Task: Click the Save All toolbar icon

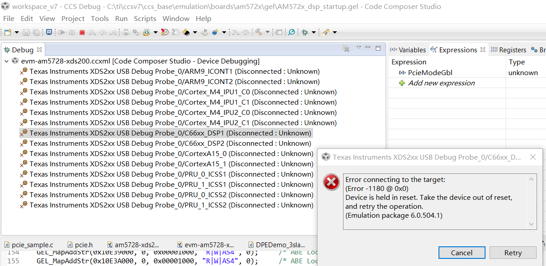Action: pos(36,32)
